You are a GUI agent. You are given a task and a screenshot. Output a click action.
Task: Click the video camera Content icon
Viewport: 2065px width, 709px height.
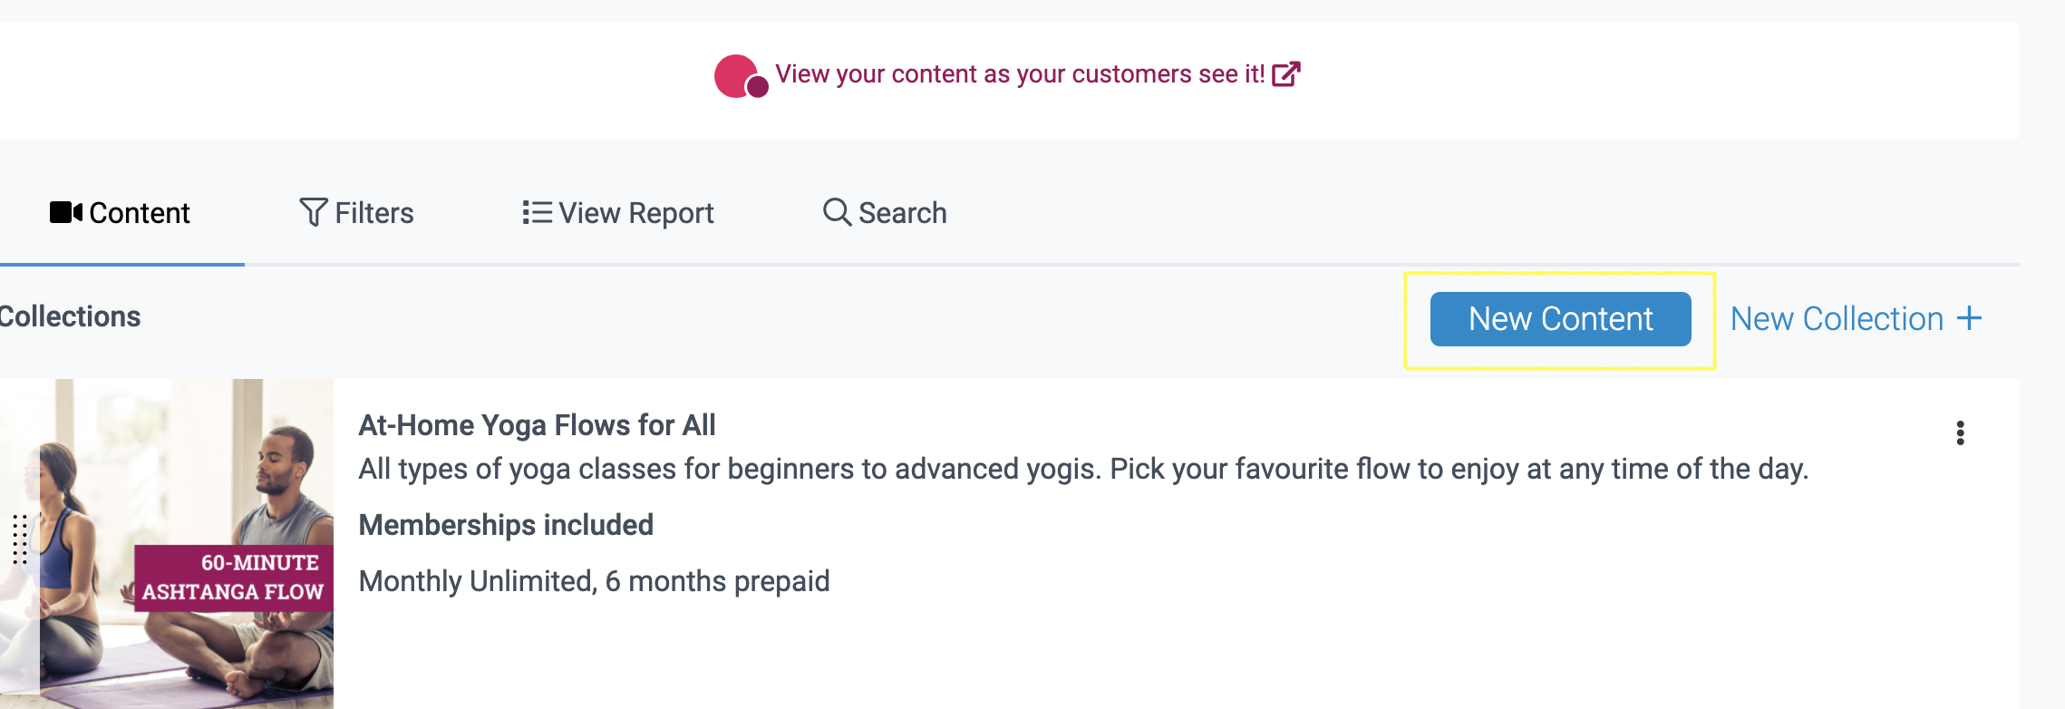pyautogui.click(x=66, y=212)
